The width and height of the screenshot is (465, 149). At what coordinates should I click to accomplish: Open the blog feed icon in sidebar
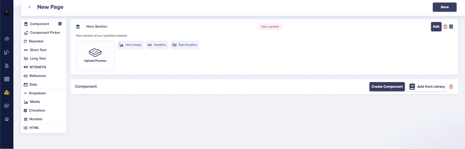[x=7, y=52]
